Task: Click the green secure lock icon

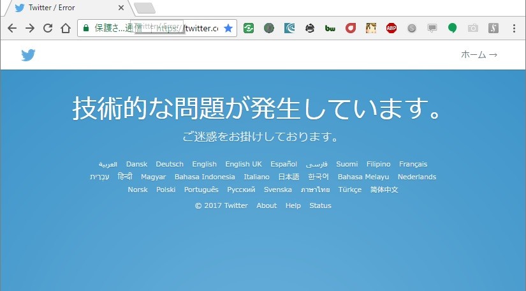Action: (x=86, y=28)
